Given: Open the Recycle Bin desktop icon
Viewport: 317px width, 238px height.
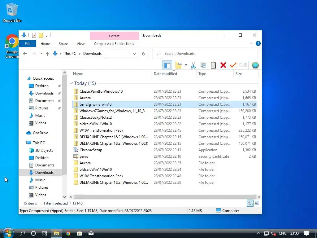Looking at the screenshot, I should (12, 12).
